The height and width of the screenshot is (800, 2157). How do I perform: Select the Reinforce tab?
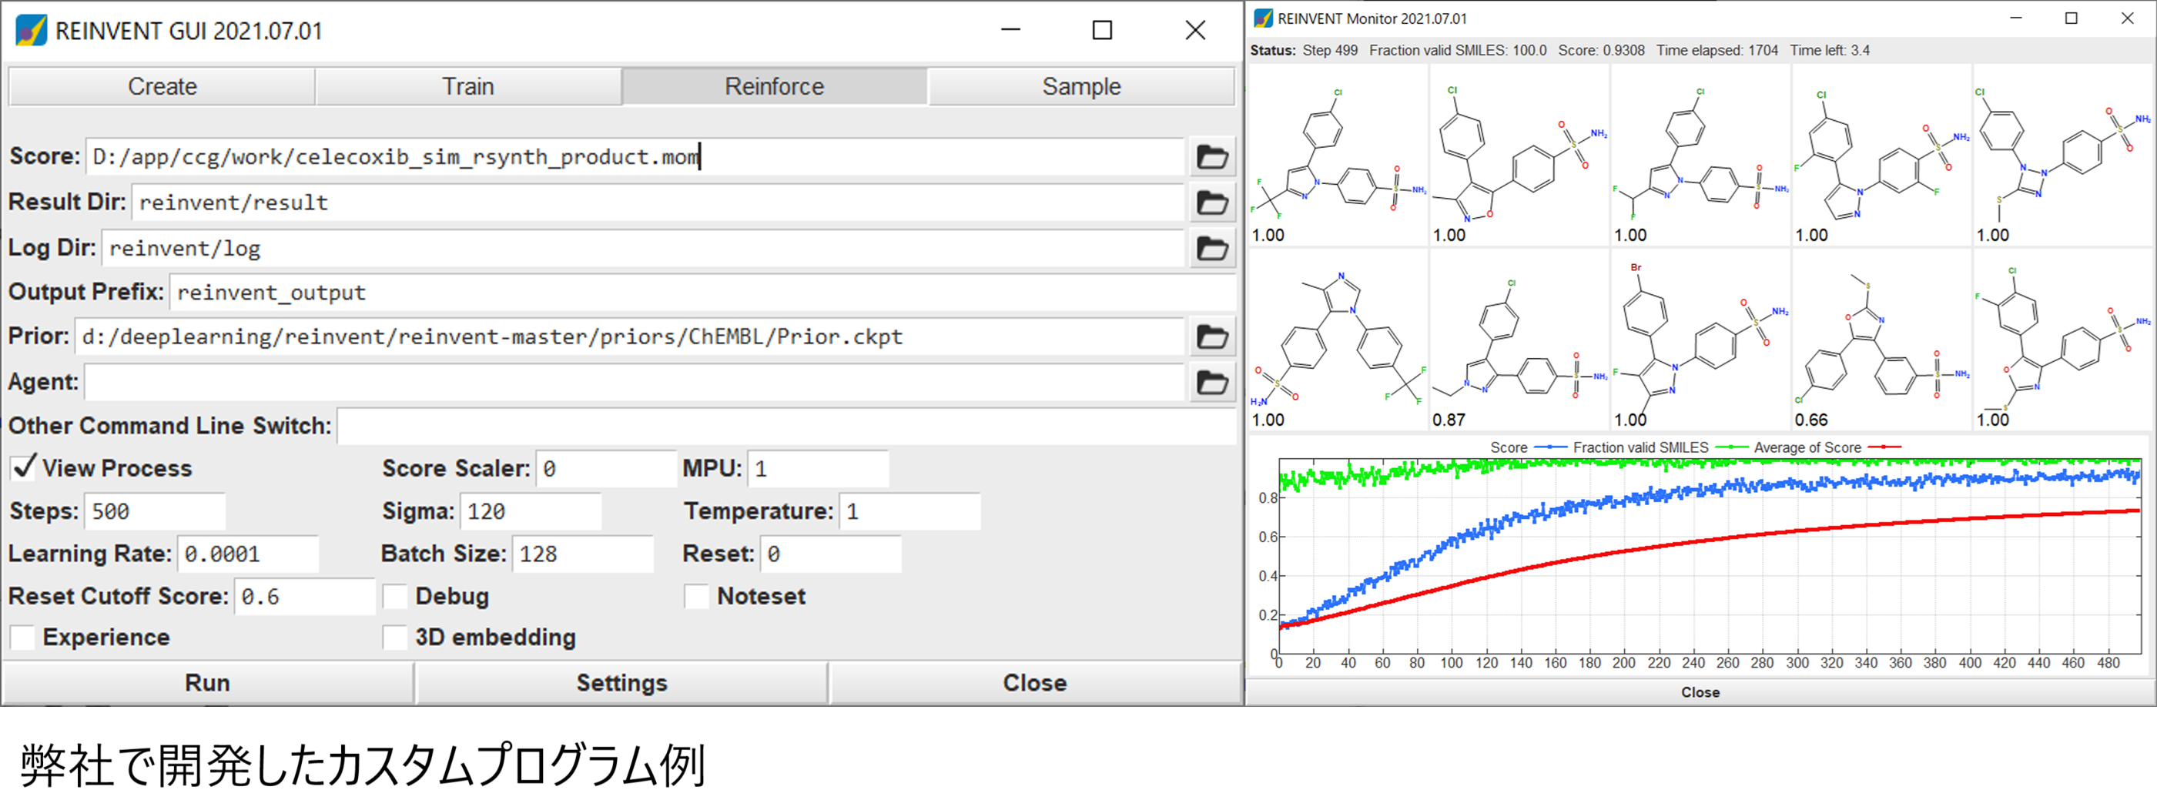pos(775,86)
